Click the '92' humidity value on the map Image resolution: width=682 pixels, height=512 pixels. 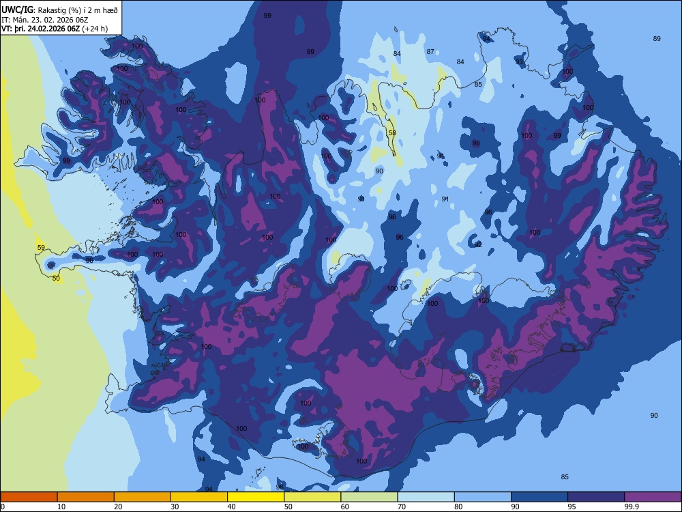(478, 244)
